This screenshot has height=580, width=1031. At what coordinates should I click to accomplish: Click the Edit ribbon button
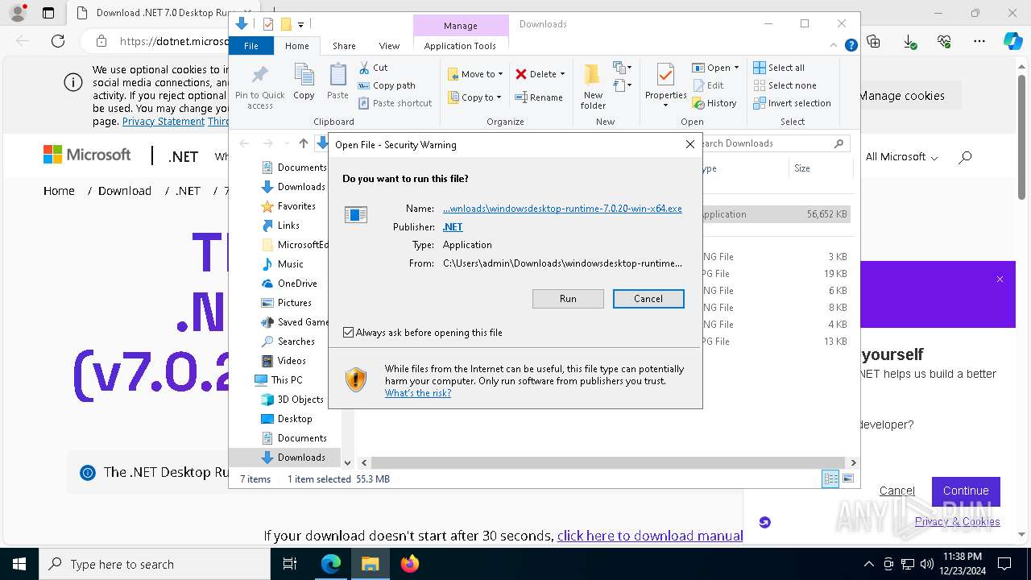click(x=708, y=85)
